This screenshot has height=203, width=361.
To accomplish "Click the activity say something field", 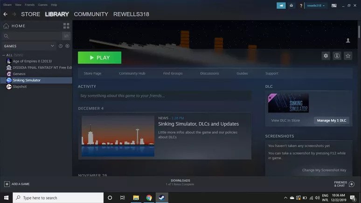I will pyautogui.click(x=165, y=96).
